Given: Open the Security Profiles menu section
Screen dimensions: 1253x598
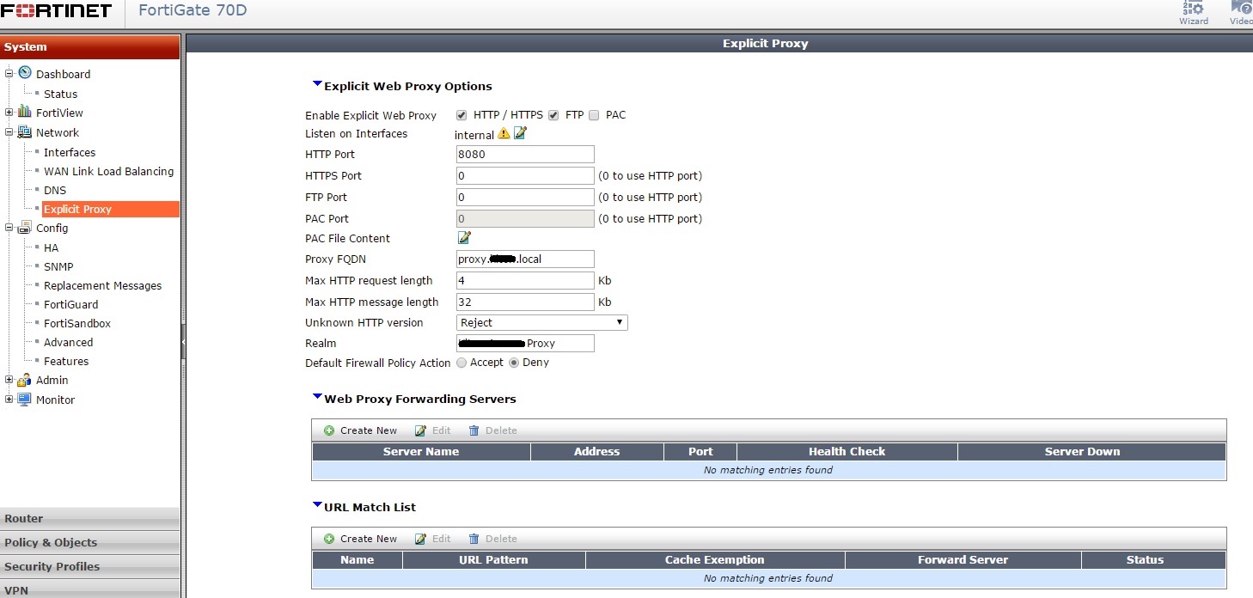Looking at the screenshot, I should [90, 566].
